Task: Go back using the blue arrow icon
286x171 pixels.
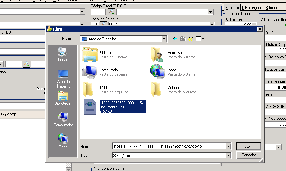Action: (x=175, y=39)
